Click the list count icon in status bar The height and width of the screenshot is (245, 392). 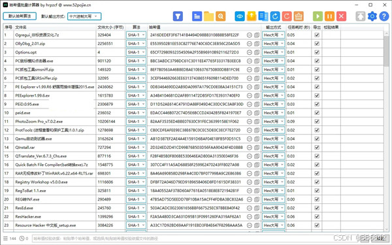[x=5, y=238]
